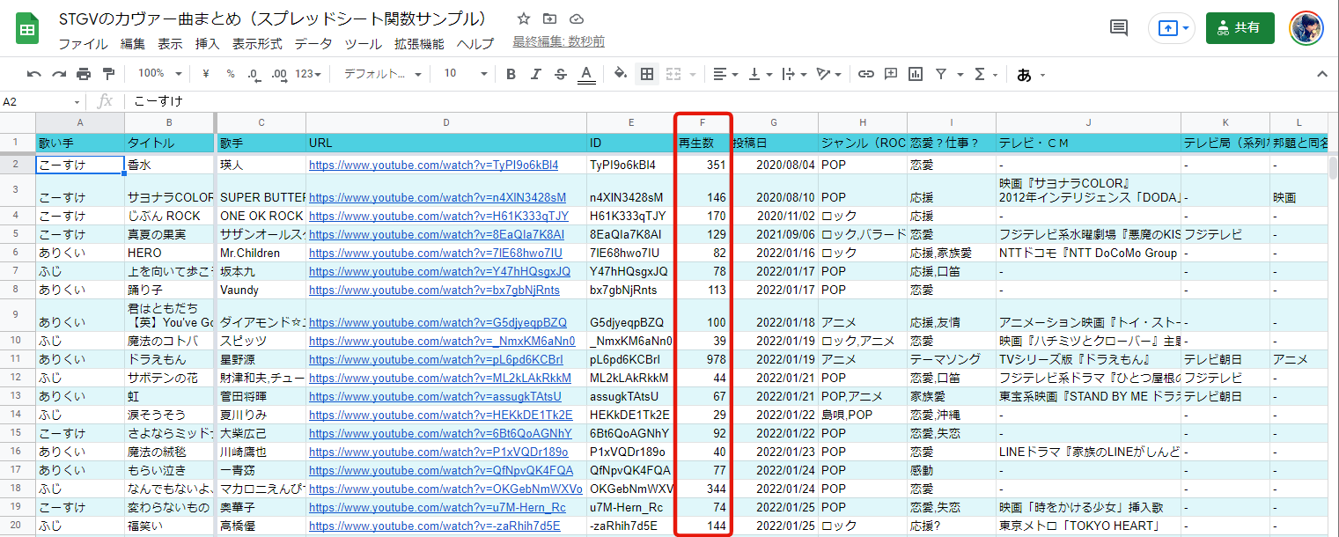
Task: Toggle italic text formatting
Action: pos(535,74)
